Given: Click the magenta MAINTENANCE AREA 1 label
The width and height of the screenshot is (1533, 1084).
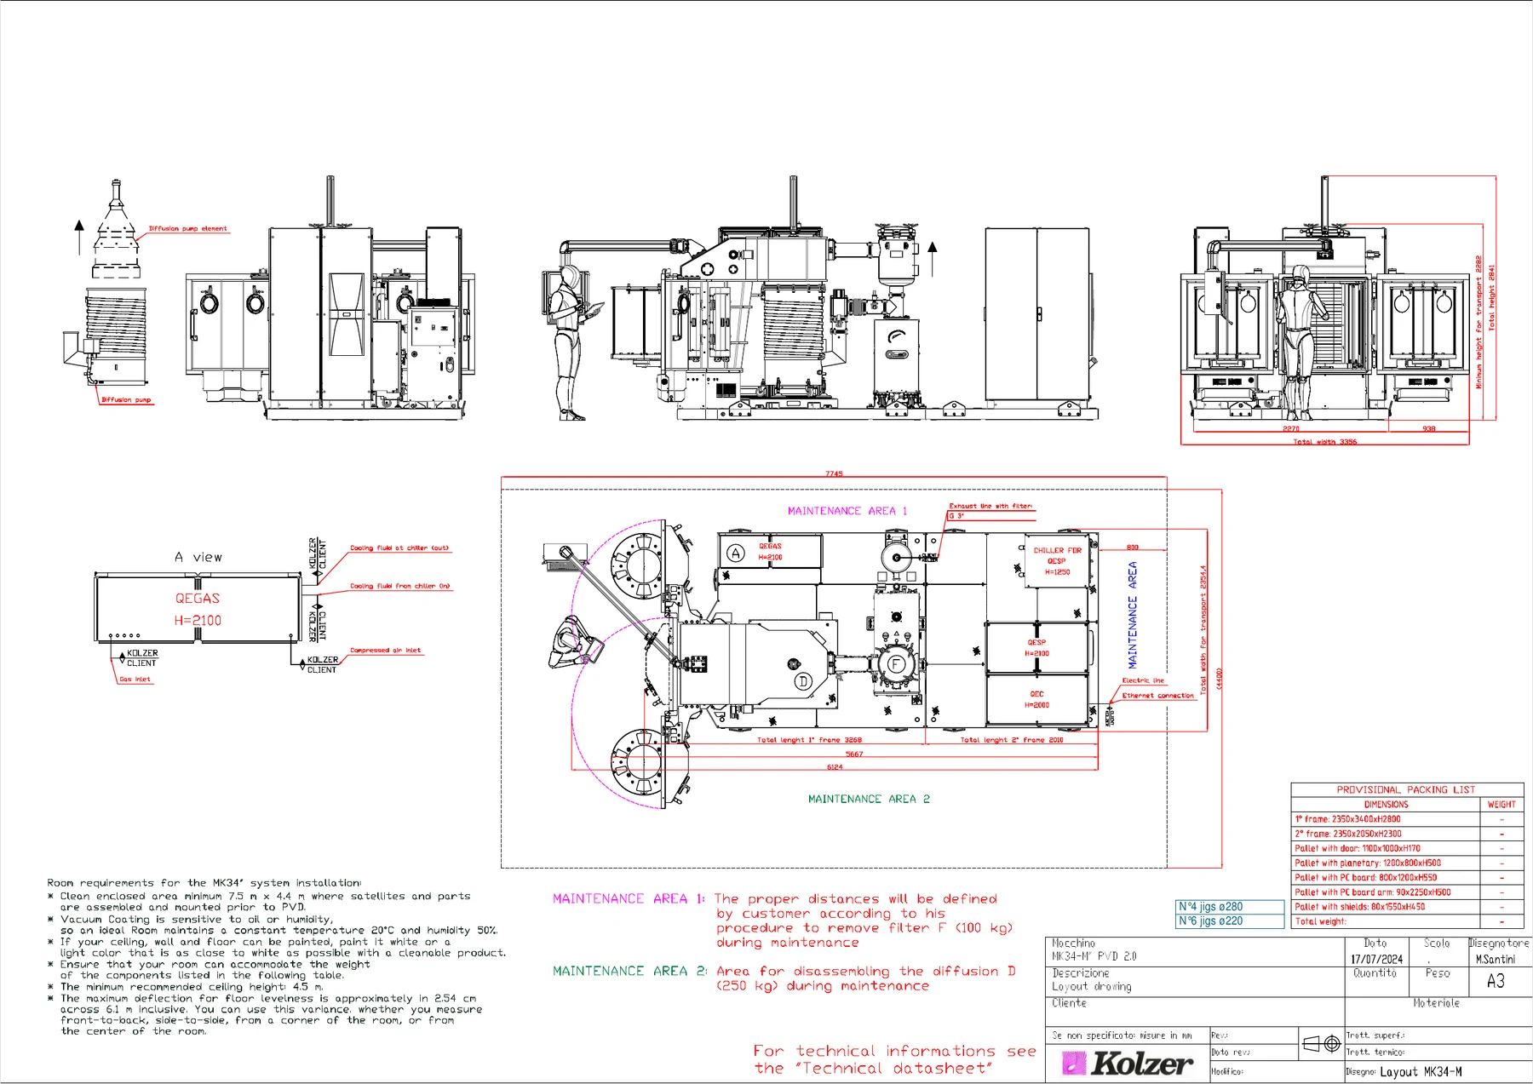Looking at the screenshot, I should [847, 511].
